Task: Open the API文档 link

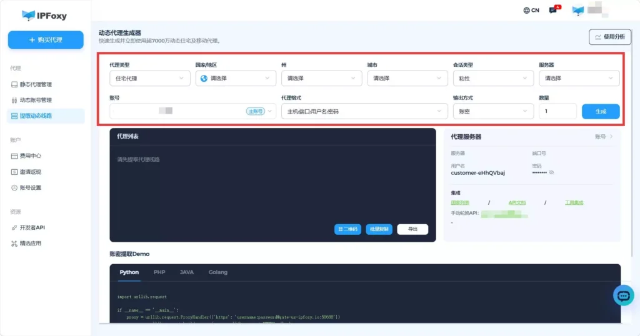Action: point(517,202)
